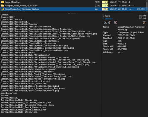The width and height of the screenshot is (148, 117).
Task: Click the Male/Model.blockymodel preview line
Action: [x=28, y=69]
